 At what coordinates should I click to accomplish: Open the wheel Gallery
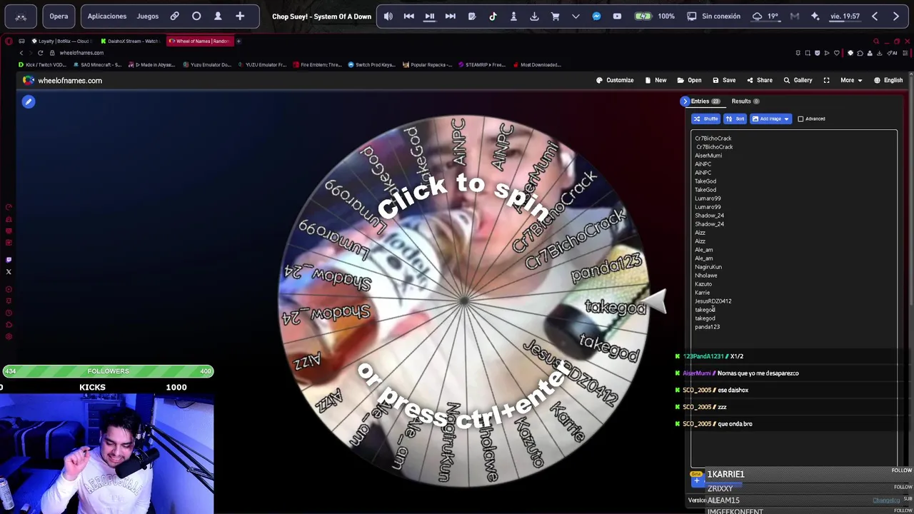click(x=798, y=81)
